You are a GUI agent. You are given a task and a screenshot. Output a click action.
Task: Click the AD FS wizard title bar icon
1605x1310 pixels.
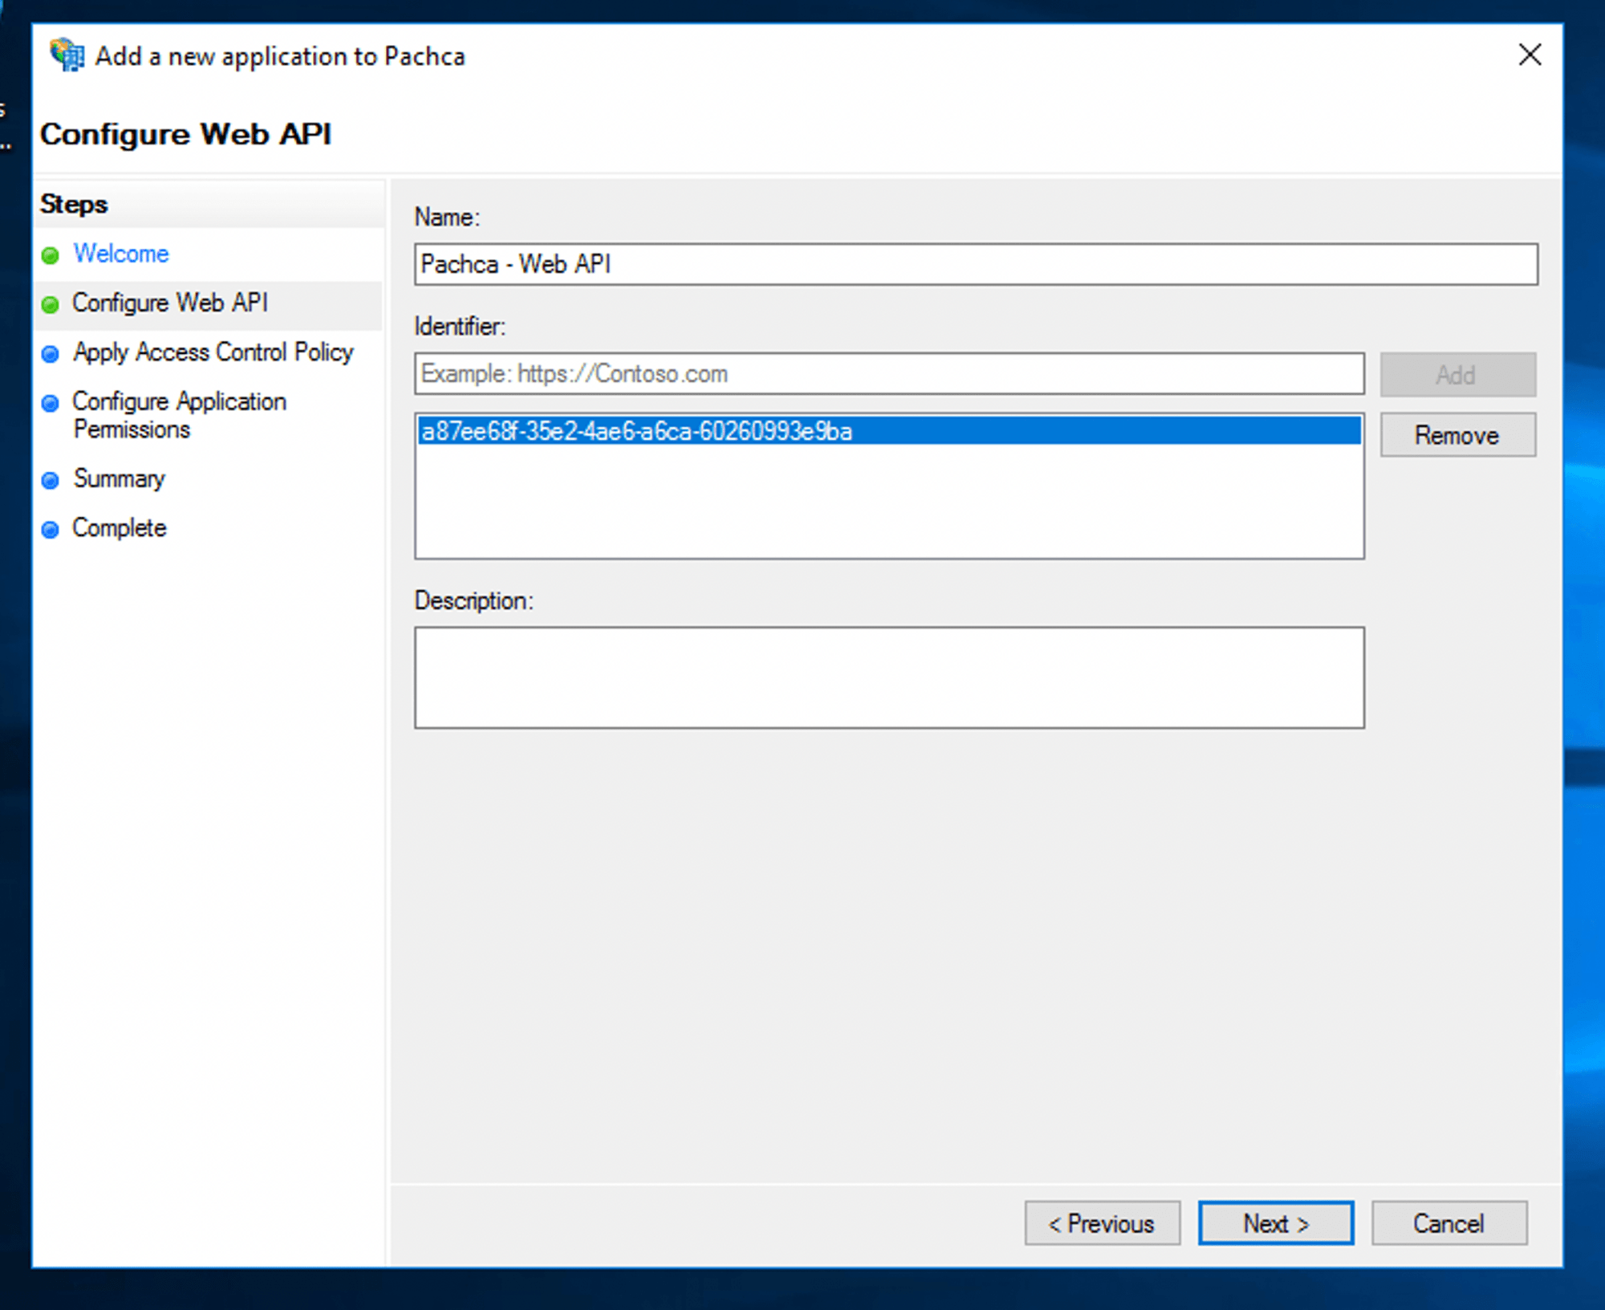(67, 55)
